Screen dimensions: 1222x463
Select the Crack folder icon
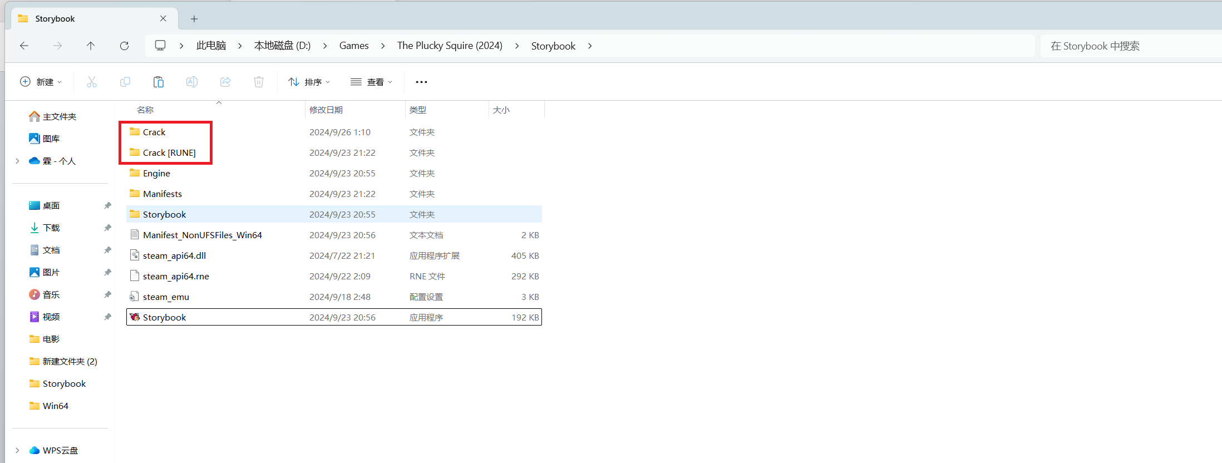pos(135,132)
